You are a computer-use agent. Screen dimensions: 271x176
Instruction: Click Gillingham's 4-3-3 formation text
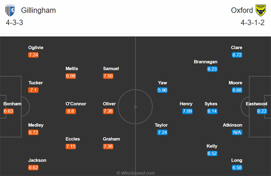click(14, 23)
